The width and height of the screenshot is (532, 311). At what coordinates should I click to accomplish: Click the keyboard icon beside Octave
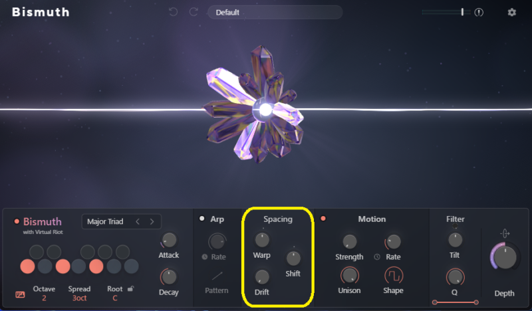coord(20,294)
